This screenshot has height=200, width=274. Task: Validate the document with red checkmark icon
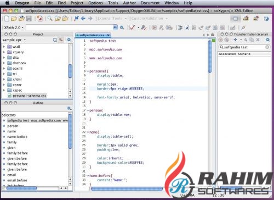[132, 27]
